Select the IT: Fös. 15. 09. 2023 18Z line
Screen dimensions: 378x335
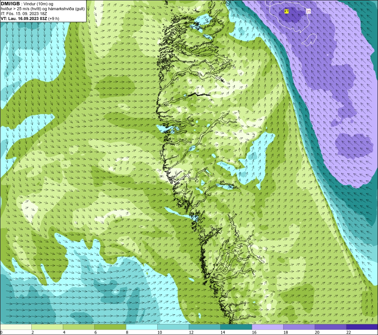(x=24, y=14)
